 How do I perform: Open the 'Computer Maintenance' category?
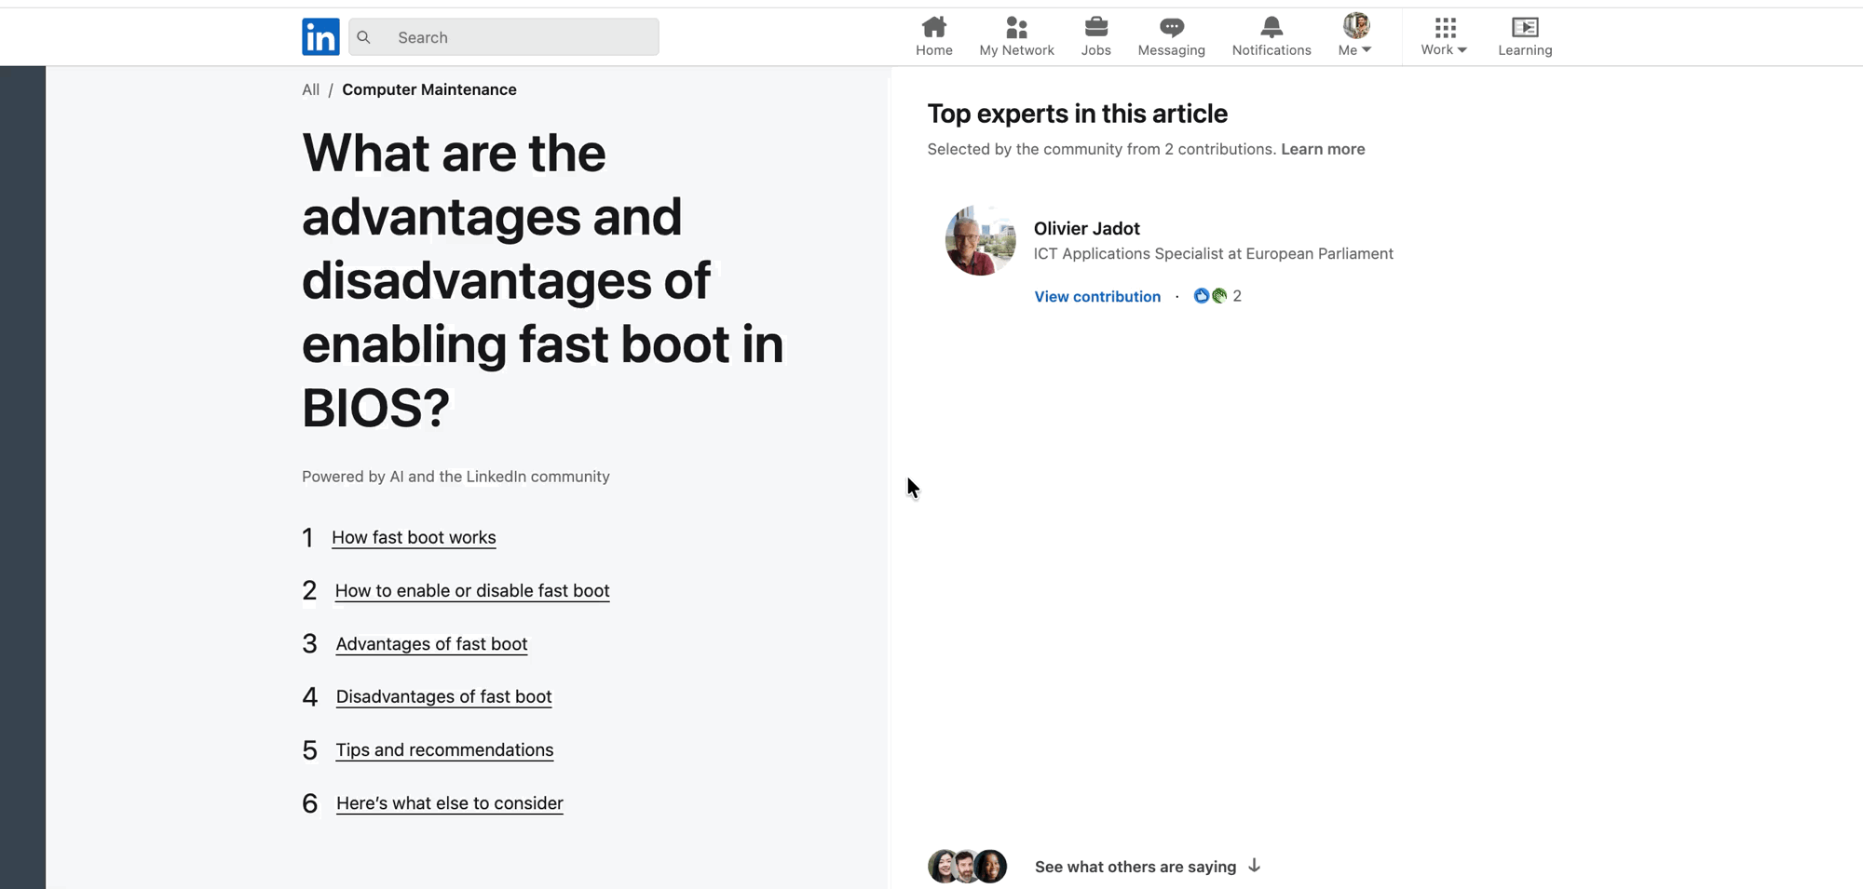(429, 89)
